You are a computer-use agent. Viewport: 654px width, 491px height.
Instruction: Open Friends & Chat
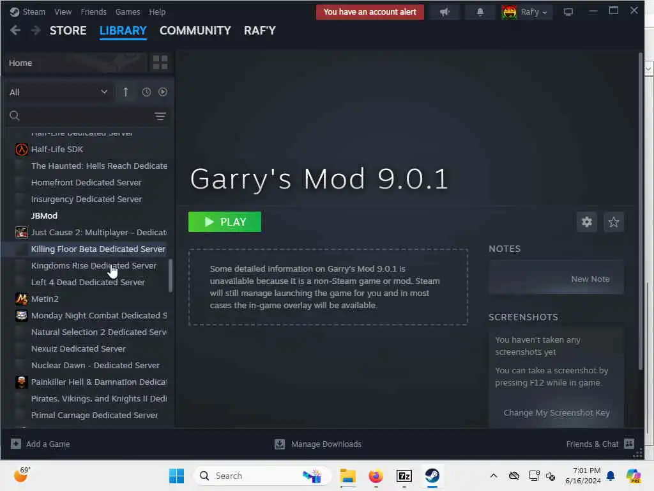(x=600, y=444)
